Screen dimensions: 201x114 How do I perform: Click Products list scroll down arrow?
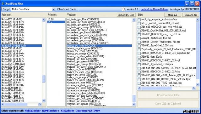(44, 100)
